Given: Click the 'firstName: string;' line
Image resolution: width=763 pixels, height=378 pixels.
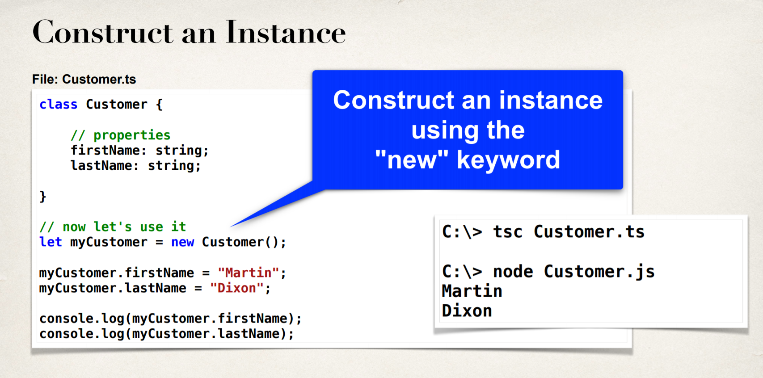Looking at the screenshot, I should tap(139, 151).
